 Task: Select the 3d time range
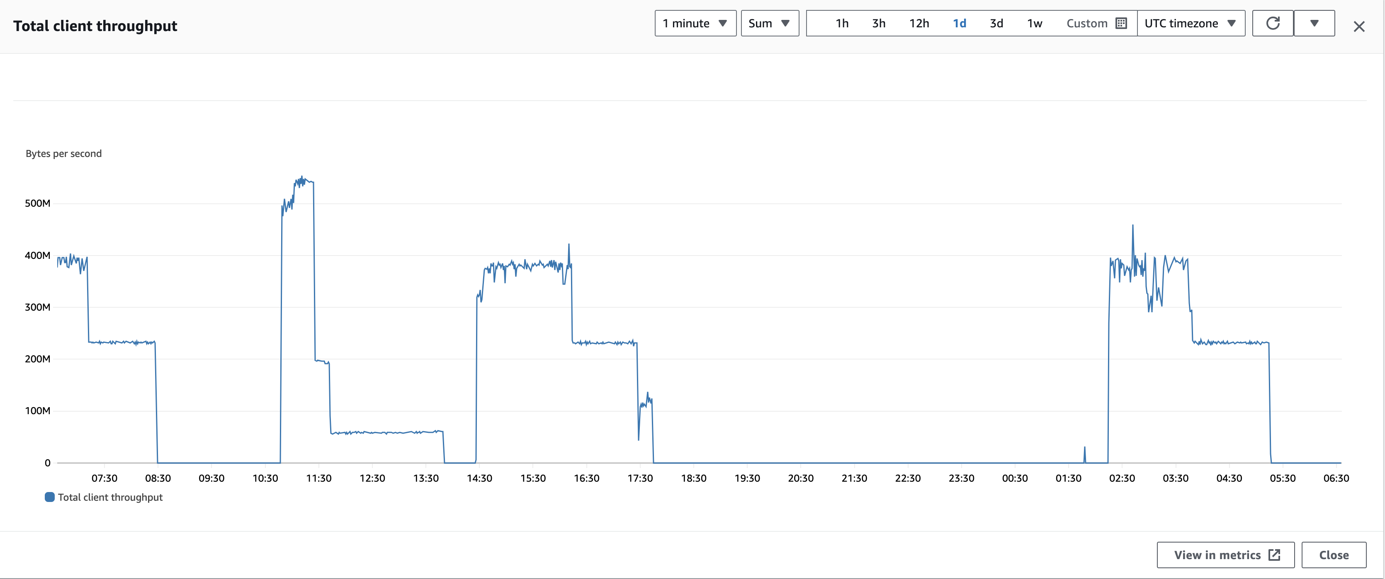pyautogui.click(x=996, y=23)
